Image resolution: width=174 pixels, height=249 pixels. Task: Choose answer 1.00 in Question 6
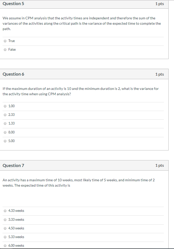pyautogui.click(x=5, y=106)
